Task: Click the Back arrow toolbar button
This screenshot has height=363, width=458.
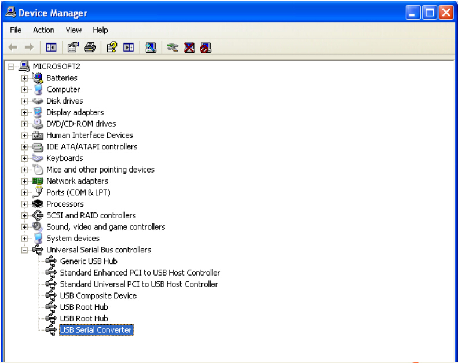Action: [13, 47]
